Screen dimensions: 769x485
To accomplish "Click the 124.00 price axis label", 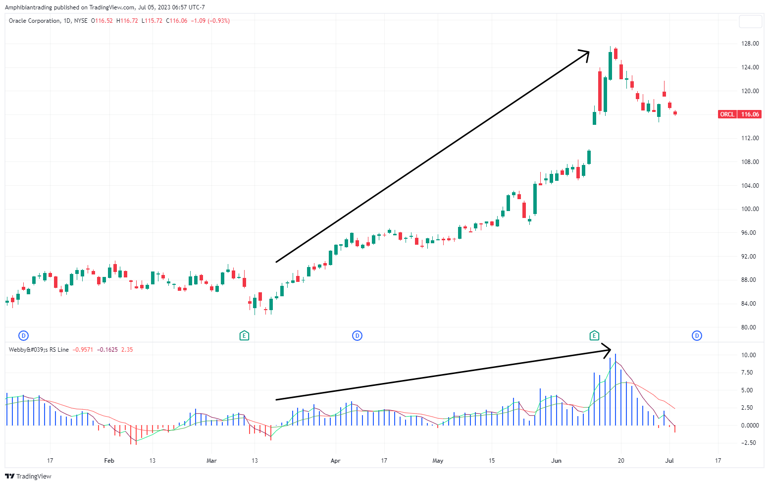I will (750, 67).
